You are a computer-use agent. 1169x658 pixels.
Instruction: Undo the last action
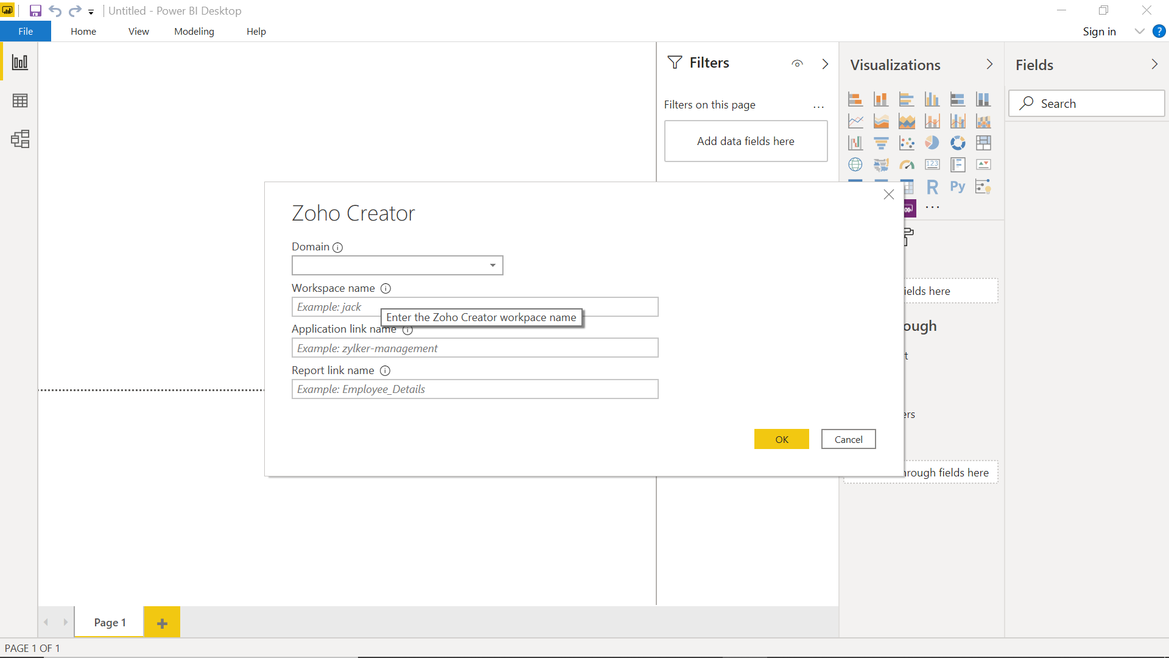click(x=55, y=11)
